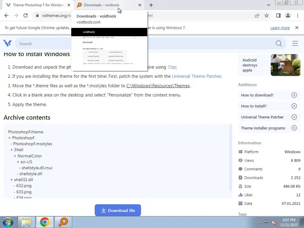The image size is (304, 228).
Task: Select the shell32.dll entry
Action: pyautogui.click(x=23, y=180)
